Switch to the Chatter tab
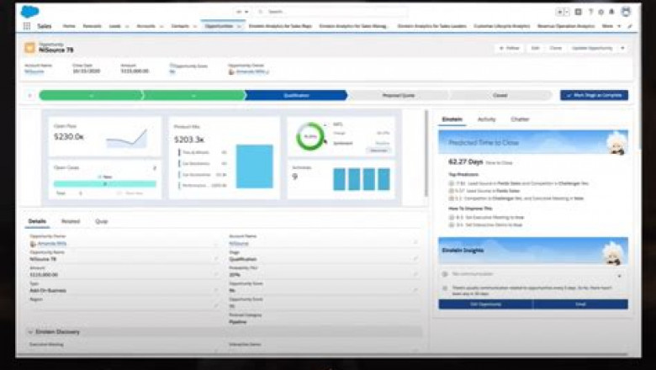656x370 pixels. tap(520, 119)
